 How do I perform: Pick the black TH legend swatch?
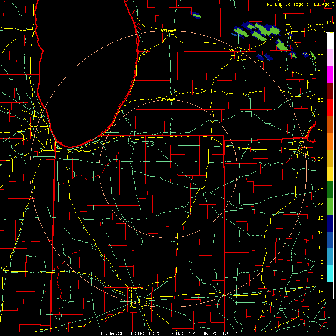pyautogui.click(x=330, y=290)
